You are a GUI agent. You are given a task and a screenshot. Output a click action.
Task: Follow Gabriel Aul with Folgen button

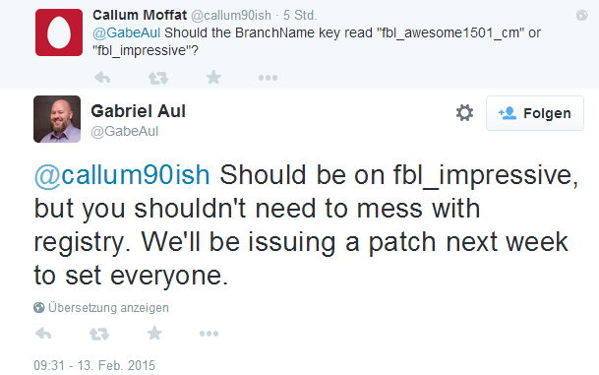(535, 113)
